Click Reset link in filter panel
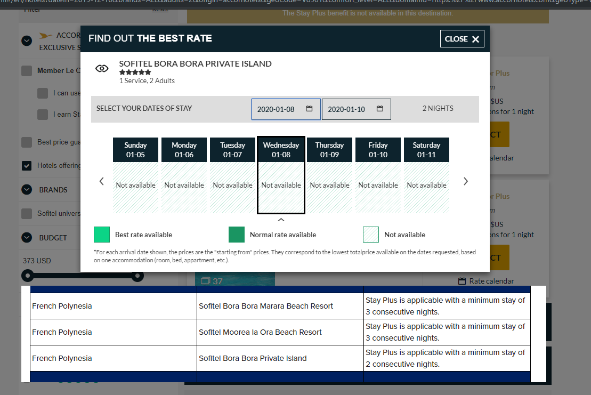 point(160,9)
